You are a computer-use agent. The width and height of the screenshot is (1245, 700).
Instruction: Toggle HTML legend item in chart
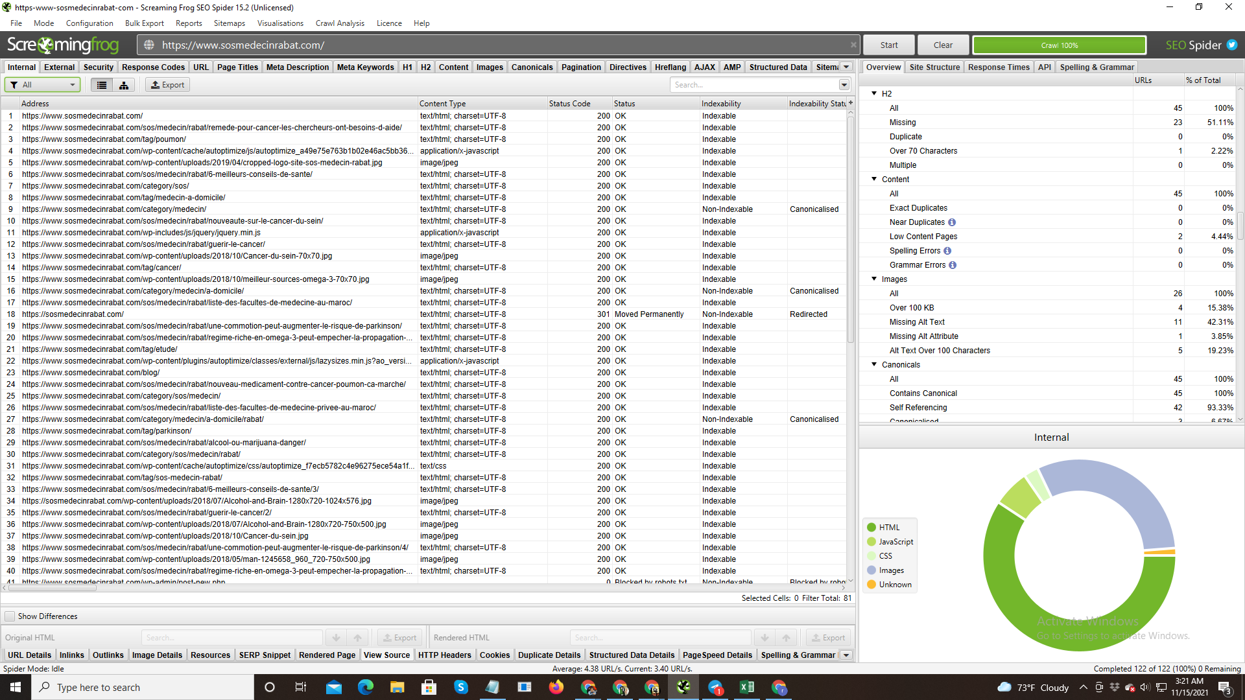(x=888, y=528)
